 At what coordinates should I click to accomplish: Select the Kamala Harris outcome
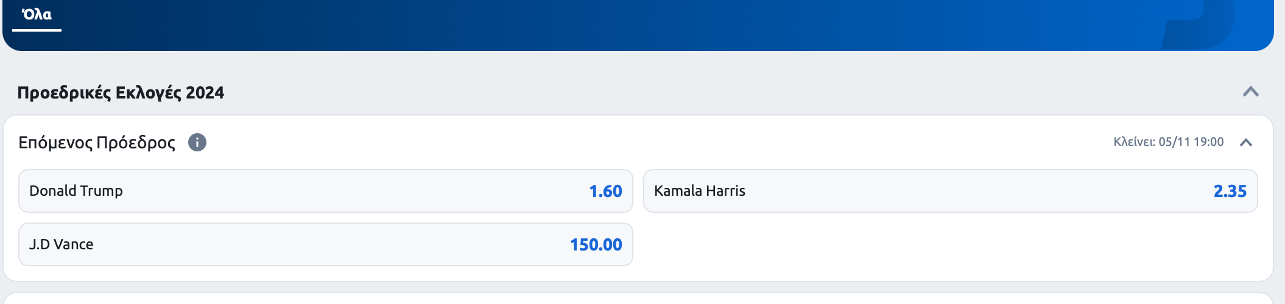(950, 191)
